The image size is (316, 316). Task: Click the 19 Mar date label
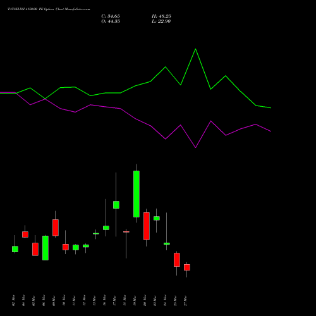[x=135, y=300]
